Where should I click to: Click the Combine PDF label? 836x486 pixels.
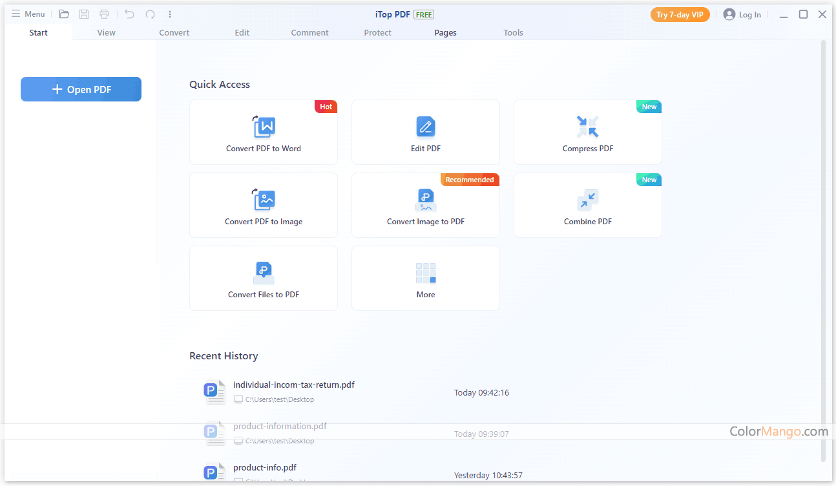pos(588,222)
